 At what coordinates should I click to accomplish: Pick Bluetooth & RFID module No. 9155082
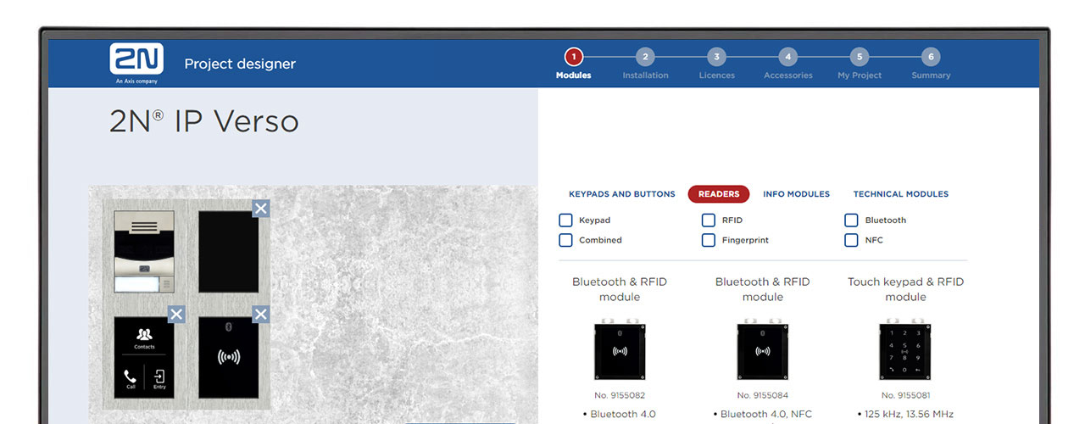tap(620, 350)
